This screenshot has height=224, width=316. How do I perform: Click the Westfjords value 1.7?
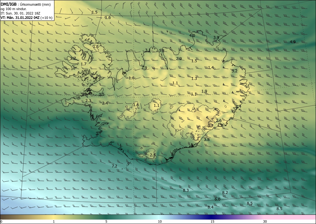(x=83, y=64)
